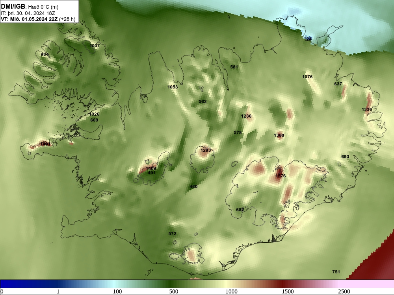Click the 682 value label

240,210
